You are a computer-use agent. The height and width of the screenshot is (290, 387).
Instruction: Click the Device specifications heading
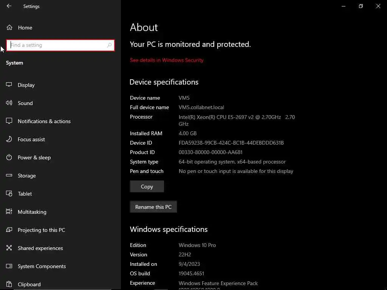[164, 82]
